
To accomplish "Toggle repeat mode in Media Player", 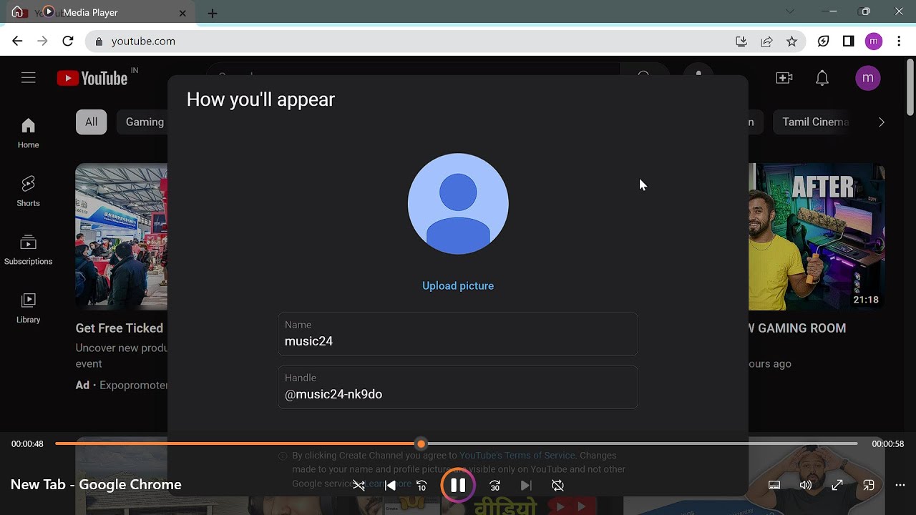I will pyautogui.click(x=557, y=485).
